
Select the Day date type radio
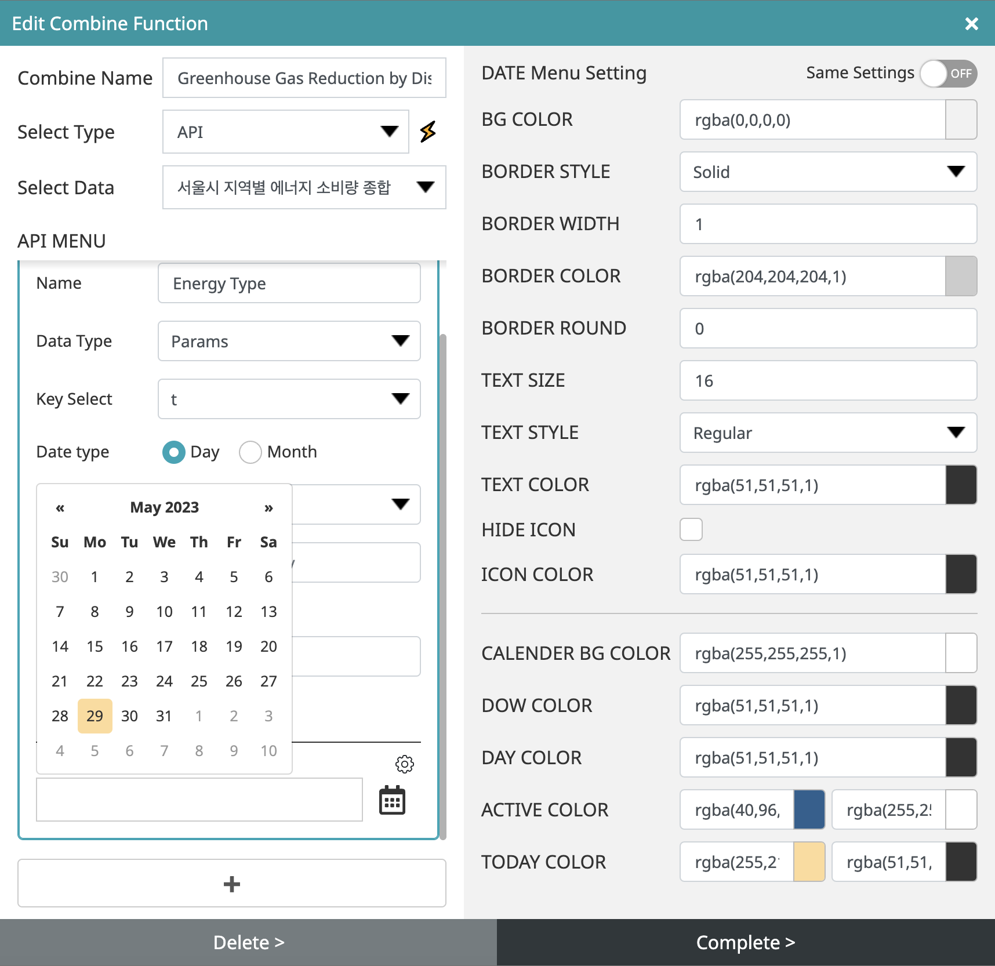pos(173,452)
